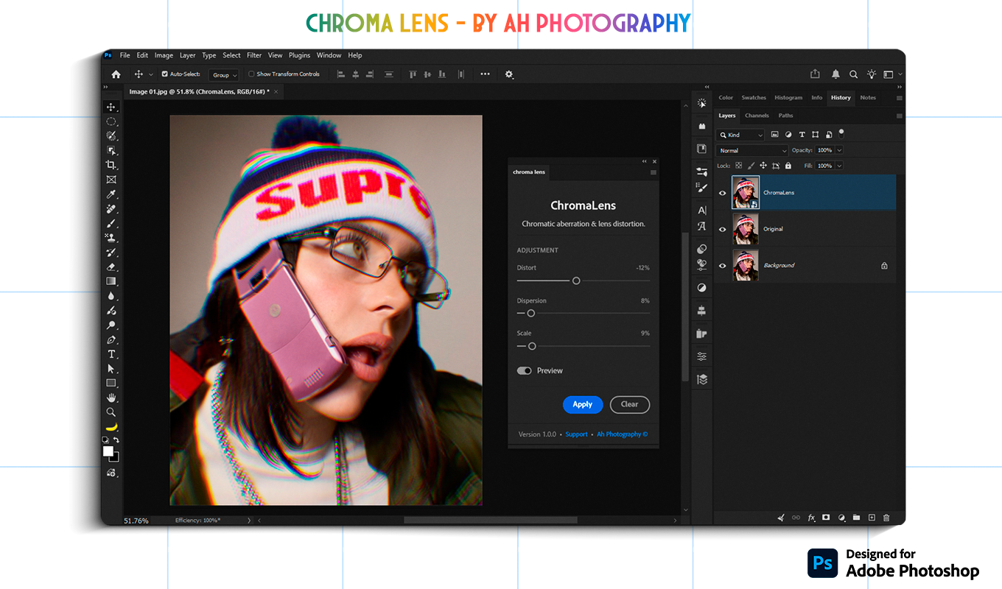Switch to the Paths tab

point(786,116)
